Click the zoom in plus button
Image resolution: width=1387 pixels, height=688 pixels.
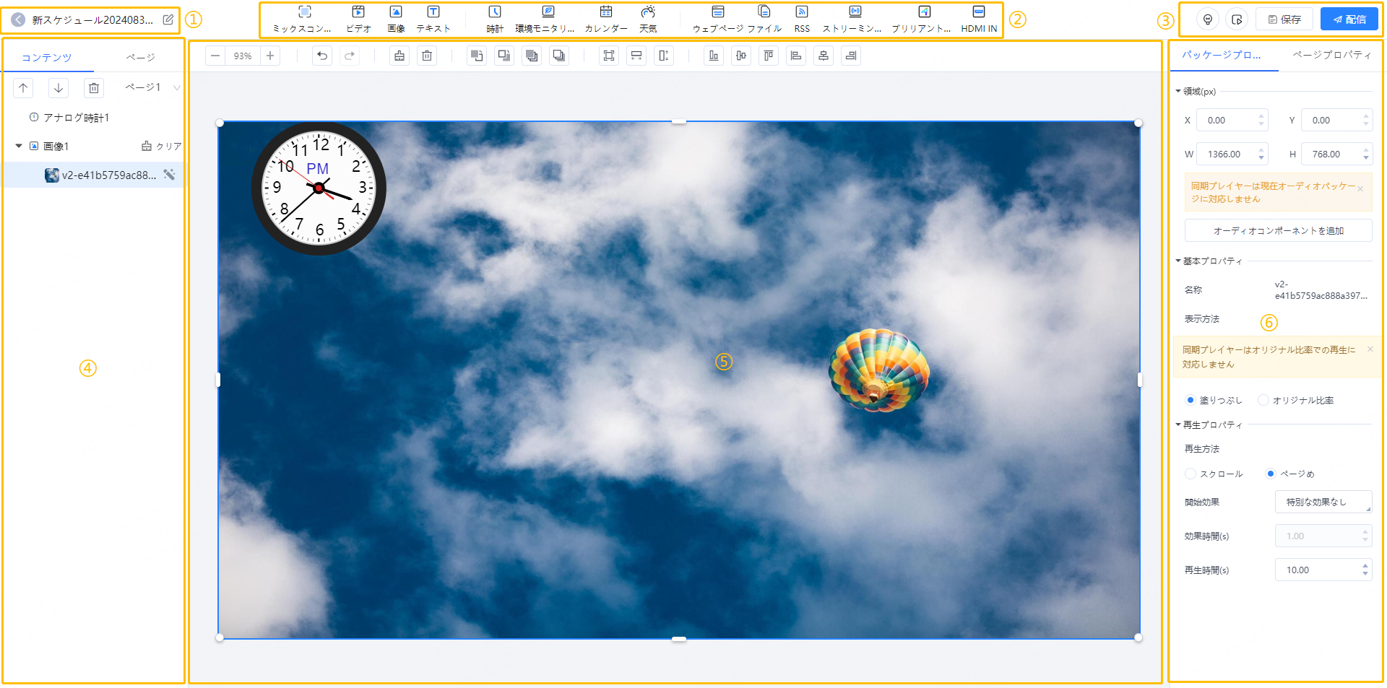tap(270, 56)
